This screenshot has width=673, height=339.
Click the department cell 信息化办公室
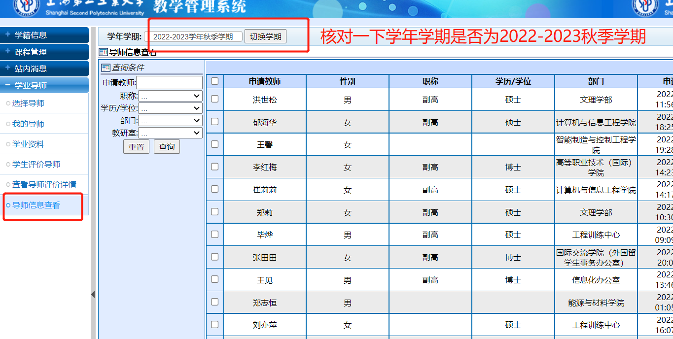point(596,280)
